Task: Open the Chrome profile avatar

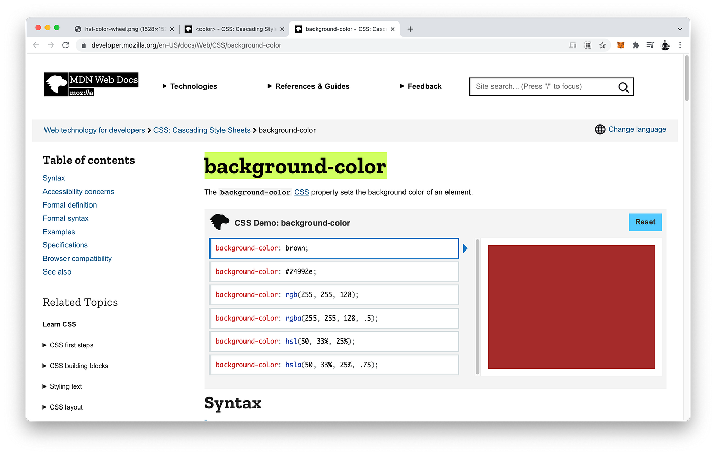Action: pos(665,45)
